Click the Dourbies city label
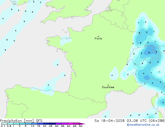Screen dimensions: 165x127 coord(108,87)
